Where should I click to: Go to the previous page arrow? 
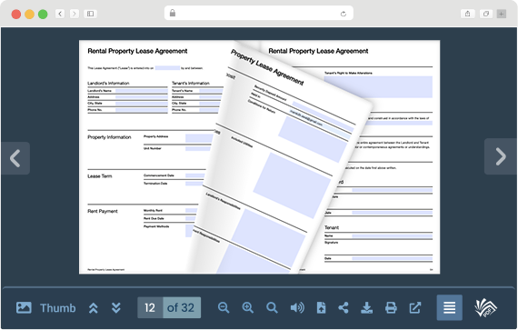pos(15,158)
